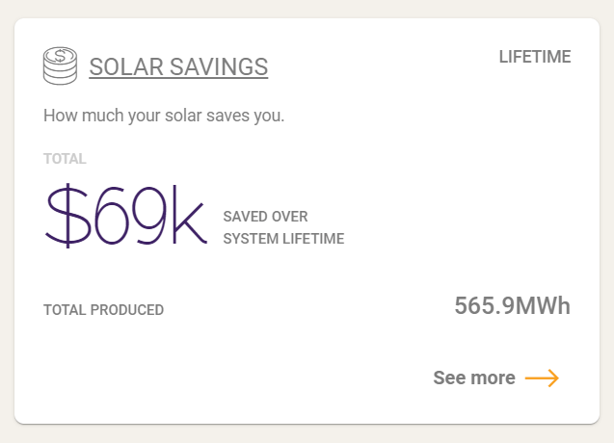Select the TOTAL PRODUCED label
The width and height of the screenshot is (614, 443).
pos(103,310)
